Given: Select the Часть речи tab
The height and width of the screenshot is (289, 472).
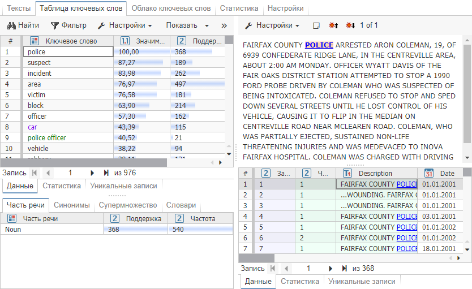Looking at the screenshot, I should pos(25,205).
